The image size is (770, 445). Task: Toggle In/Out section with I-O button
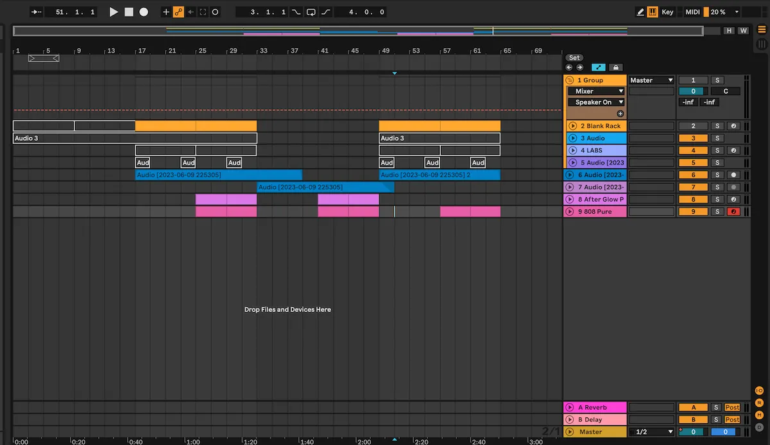click(759, 390)
